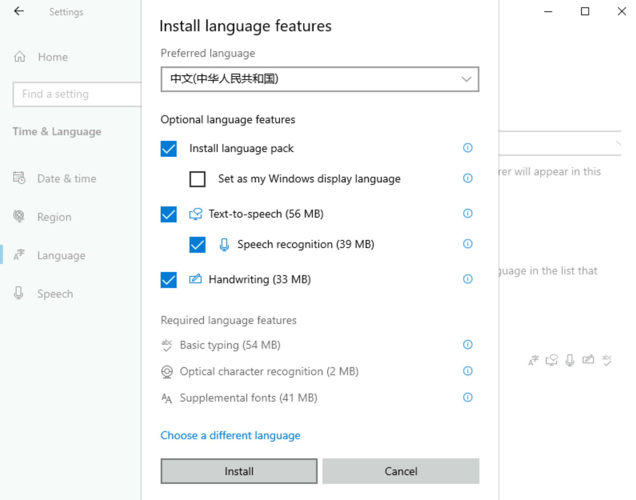
Task: Click the Text-to-speech feature icon
Action: (196, 214)
